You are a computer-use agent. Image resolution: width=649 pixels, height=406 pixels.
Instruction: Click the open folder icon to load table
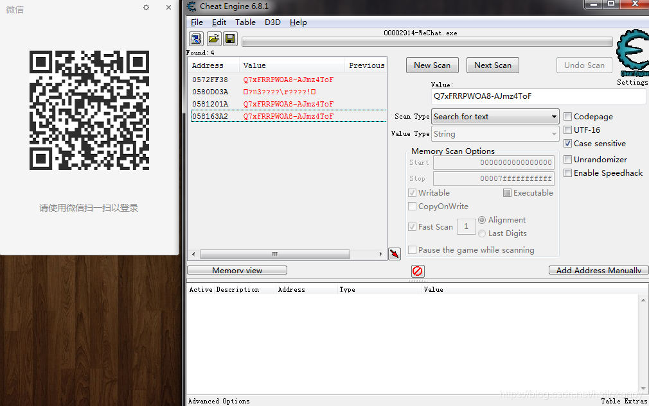(x=213, y=39)
